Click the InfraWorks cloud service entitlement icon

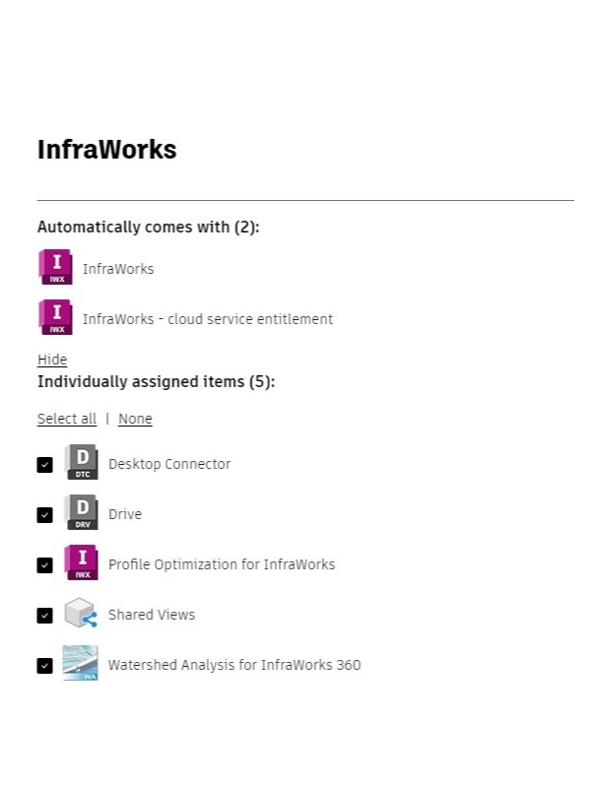[55, 318]
